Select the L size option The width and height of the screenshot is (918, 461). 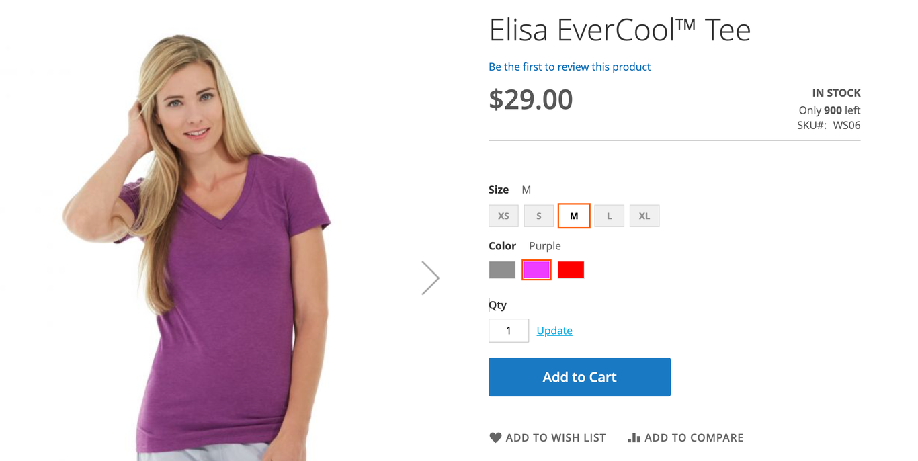click(x=610, y=216)
